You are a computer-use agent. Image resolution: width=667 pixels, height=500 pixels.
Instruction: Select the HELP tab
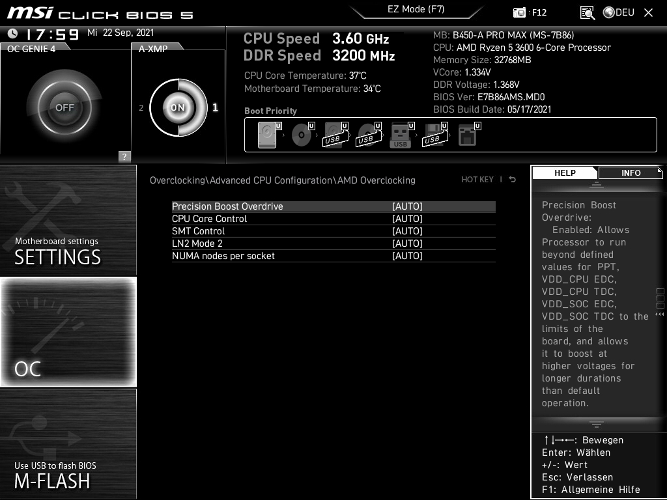(565, 173)
